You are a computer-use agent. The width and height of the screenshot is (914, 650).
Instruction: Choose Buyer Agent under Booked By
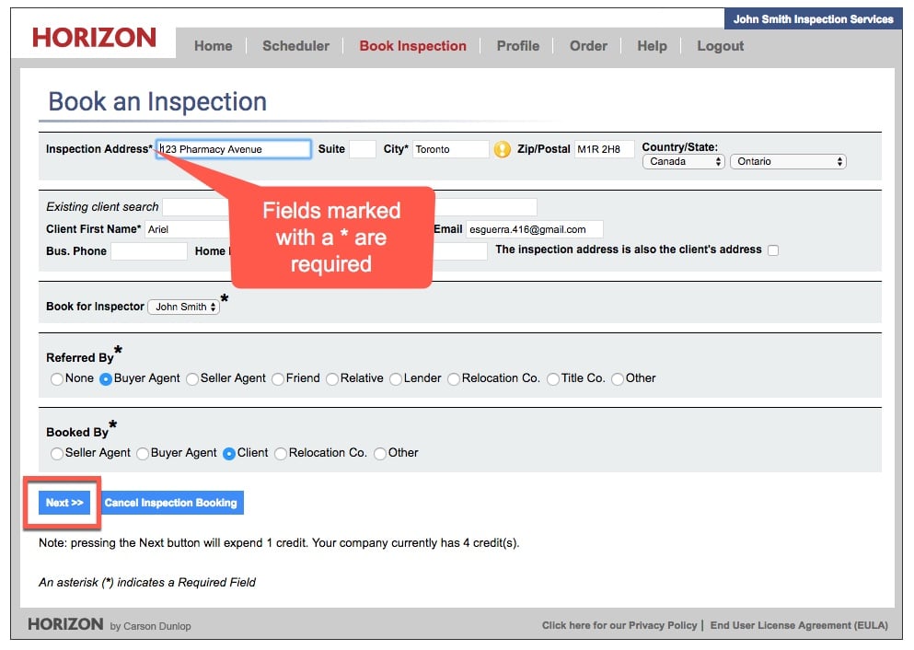[143, 453]
